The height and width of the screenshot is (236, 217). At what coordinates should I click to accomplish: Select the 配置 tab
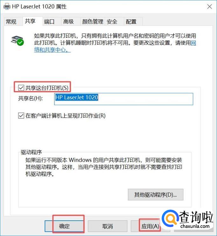tap(131, 22)
